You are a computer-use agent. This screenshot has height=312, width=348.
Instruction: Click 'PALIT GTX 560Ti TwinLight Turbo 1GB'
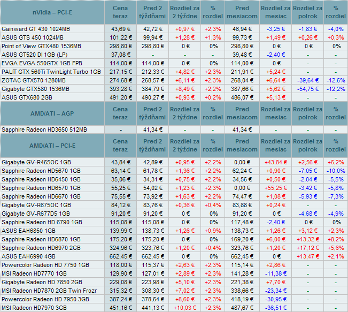coord(51,72)
